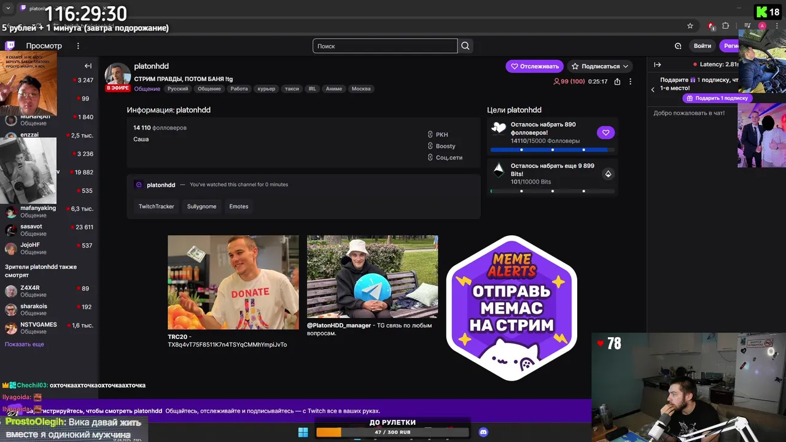Open the three-dot menu beside Просмотр
786x442 pixels.
78,46
